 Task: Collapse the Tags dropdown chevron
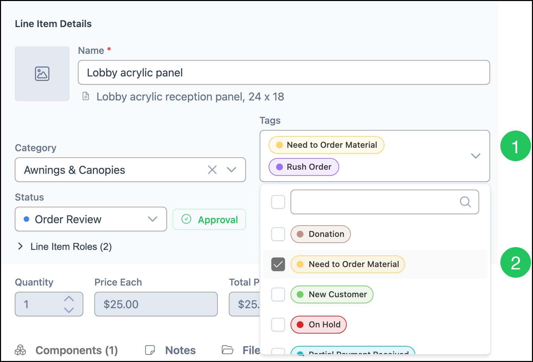(475, 156)
